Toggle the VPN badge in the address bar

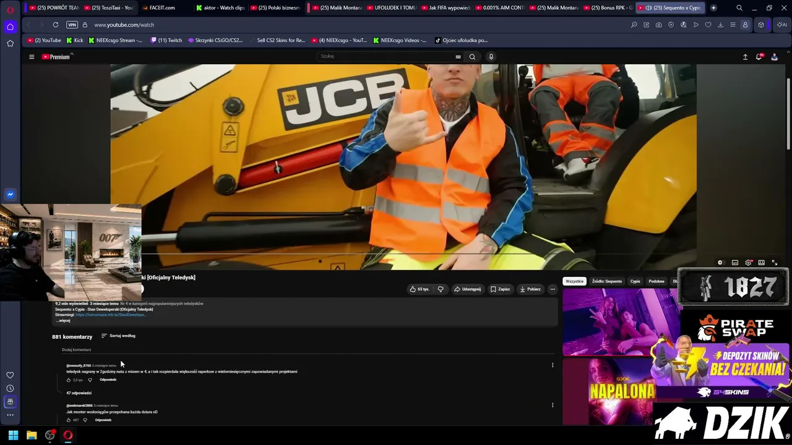(72, 25)
